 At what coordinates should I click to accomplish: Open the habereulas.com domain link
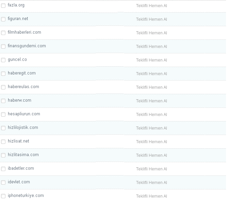pyautogui.click(x=23, y=87)
